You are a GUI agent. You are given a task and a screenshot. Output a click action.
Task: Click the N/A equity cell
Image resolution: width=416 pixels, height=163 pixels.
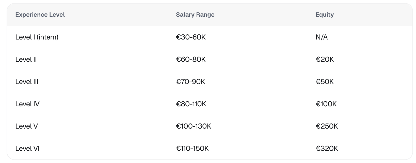[322, 37]
